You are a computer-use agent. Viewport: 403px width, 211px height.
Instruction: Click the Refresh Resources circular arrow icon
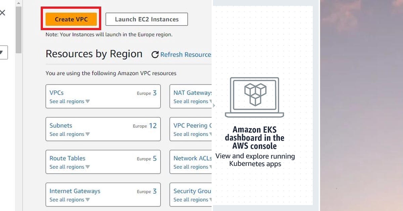[x=155, y=54]
